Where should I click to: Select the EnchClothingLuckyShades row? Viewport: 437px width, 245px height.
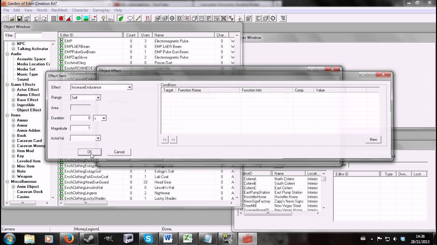(x=147, y=198)
